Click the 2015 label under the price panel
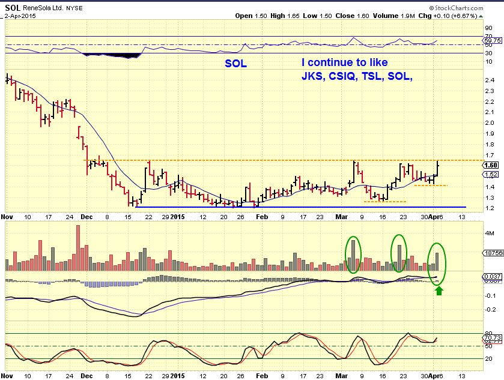The height and width of the screenshot is (380, 504). click(177, 217)
